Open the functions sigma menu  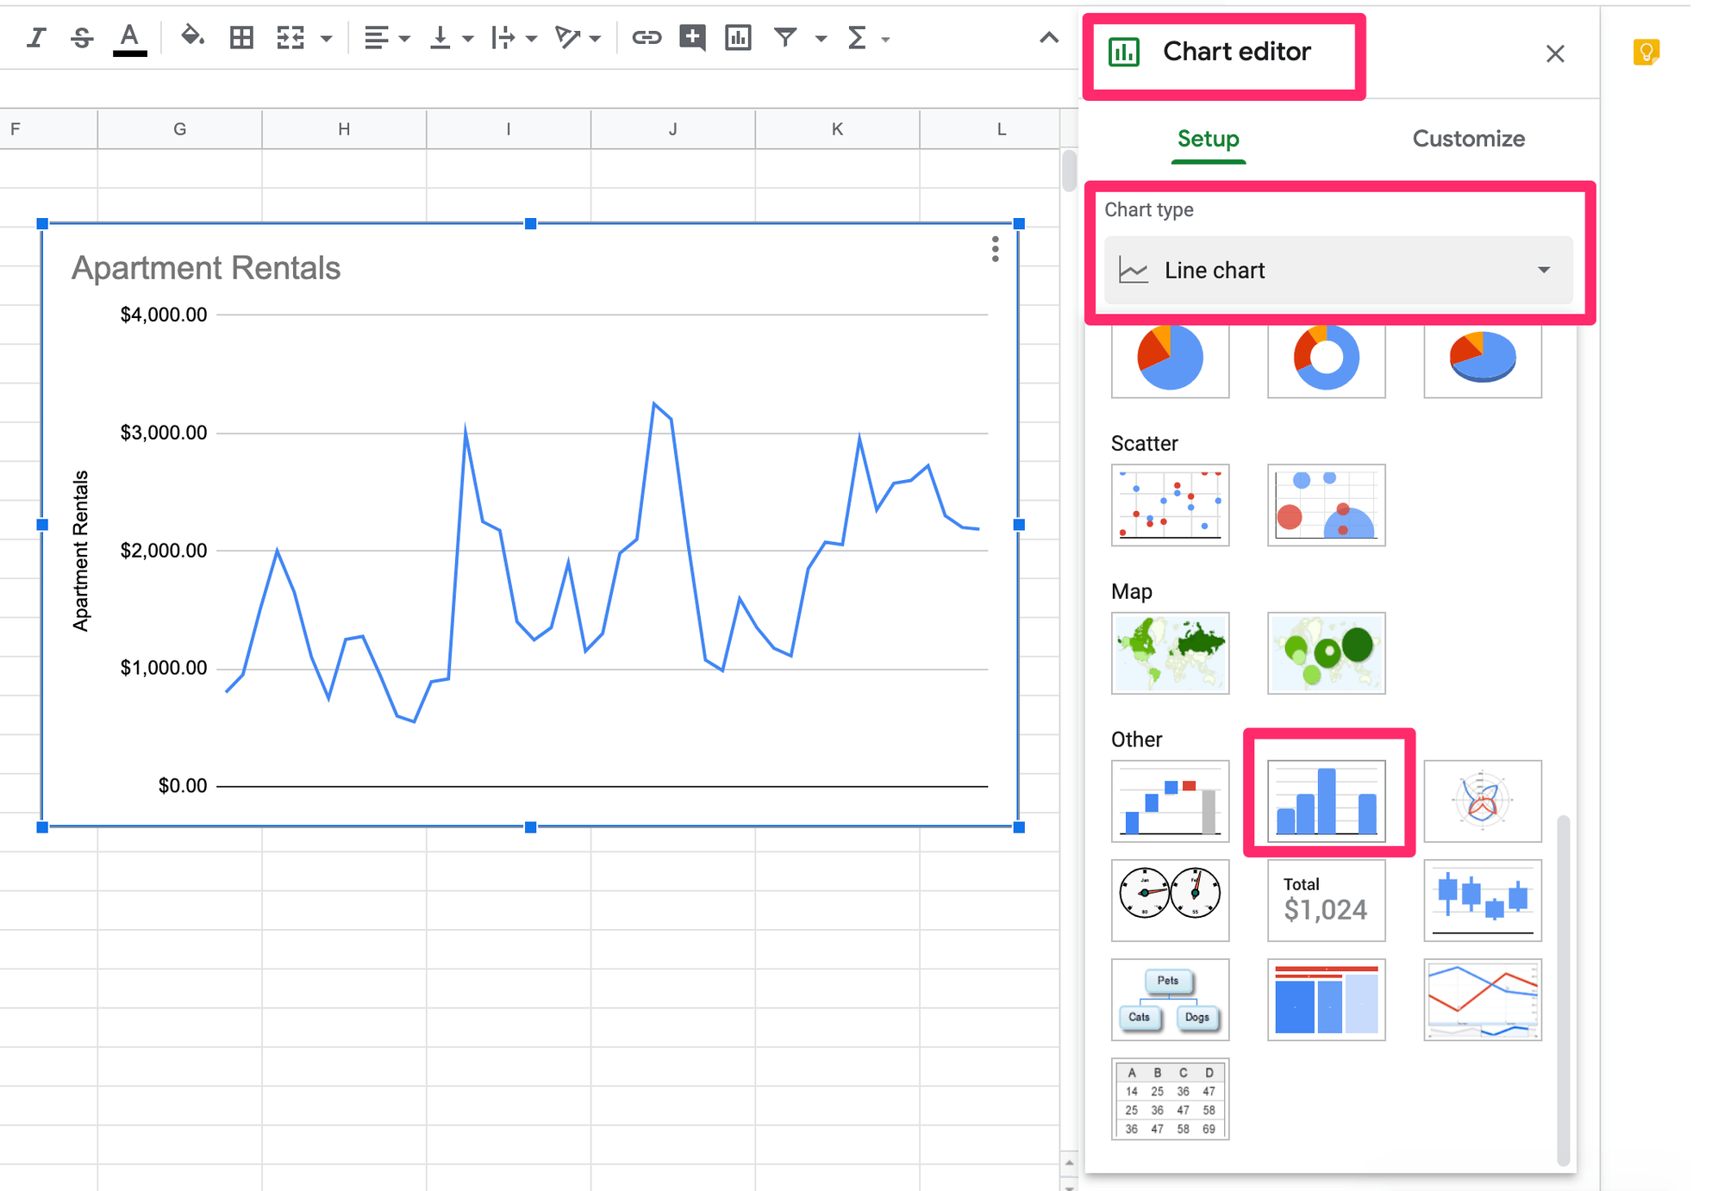(857, 37)
